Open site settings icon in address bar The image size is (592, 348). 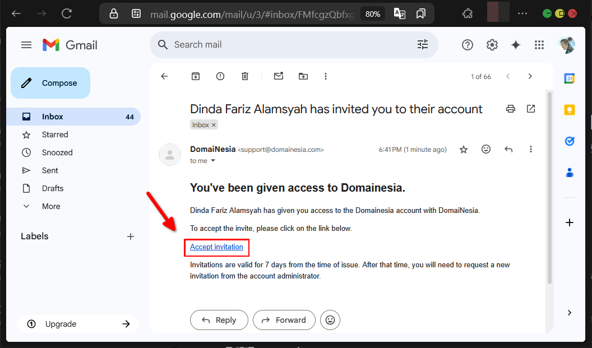coord(136,14)
